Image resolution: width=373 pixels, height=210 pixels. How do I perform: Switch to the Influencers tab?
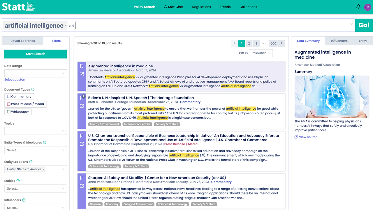pos(339,41)
